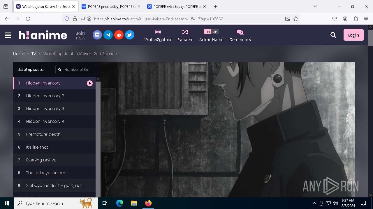Open the Extensions puzzle icon
The height and width of the screenshot is (209, 373).
(356, 19)
